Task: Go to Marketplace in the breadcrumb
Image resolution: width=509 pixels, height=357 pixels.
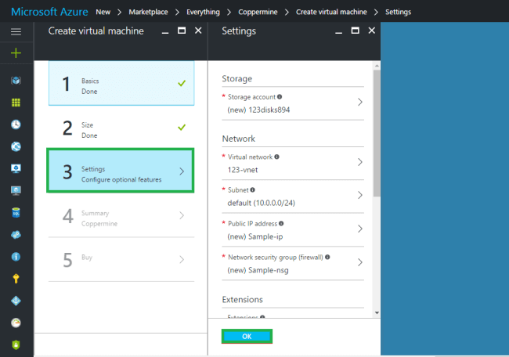Action: click(x=148, y=12)
